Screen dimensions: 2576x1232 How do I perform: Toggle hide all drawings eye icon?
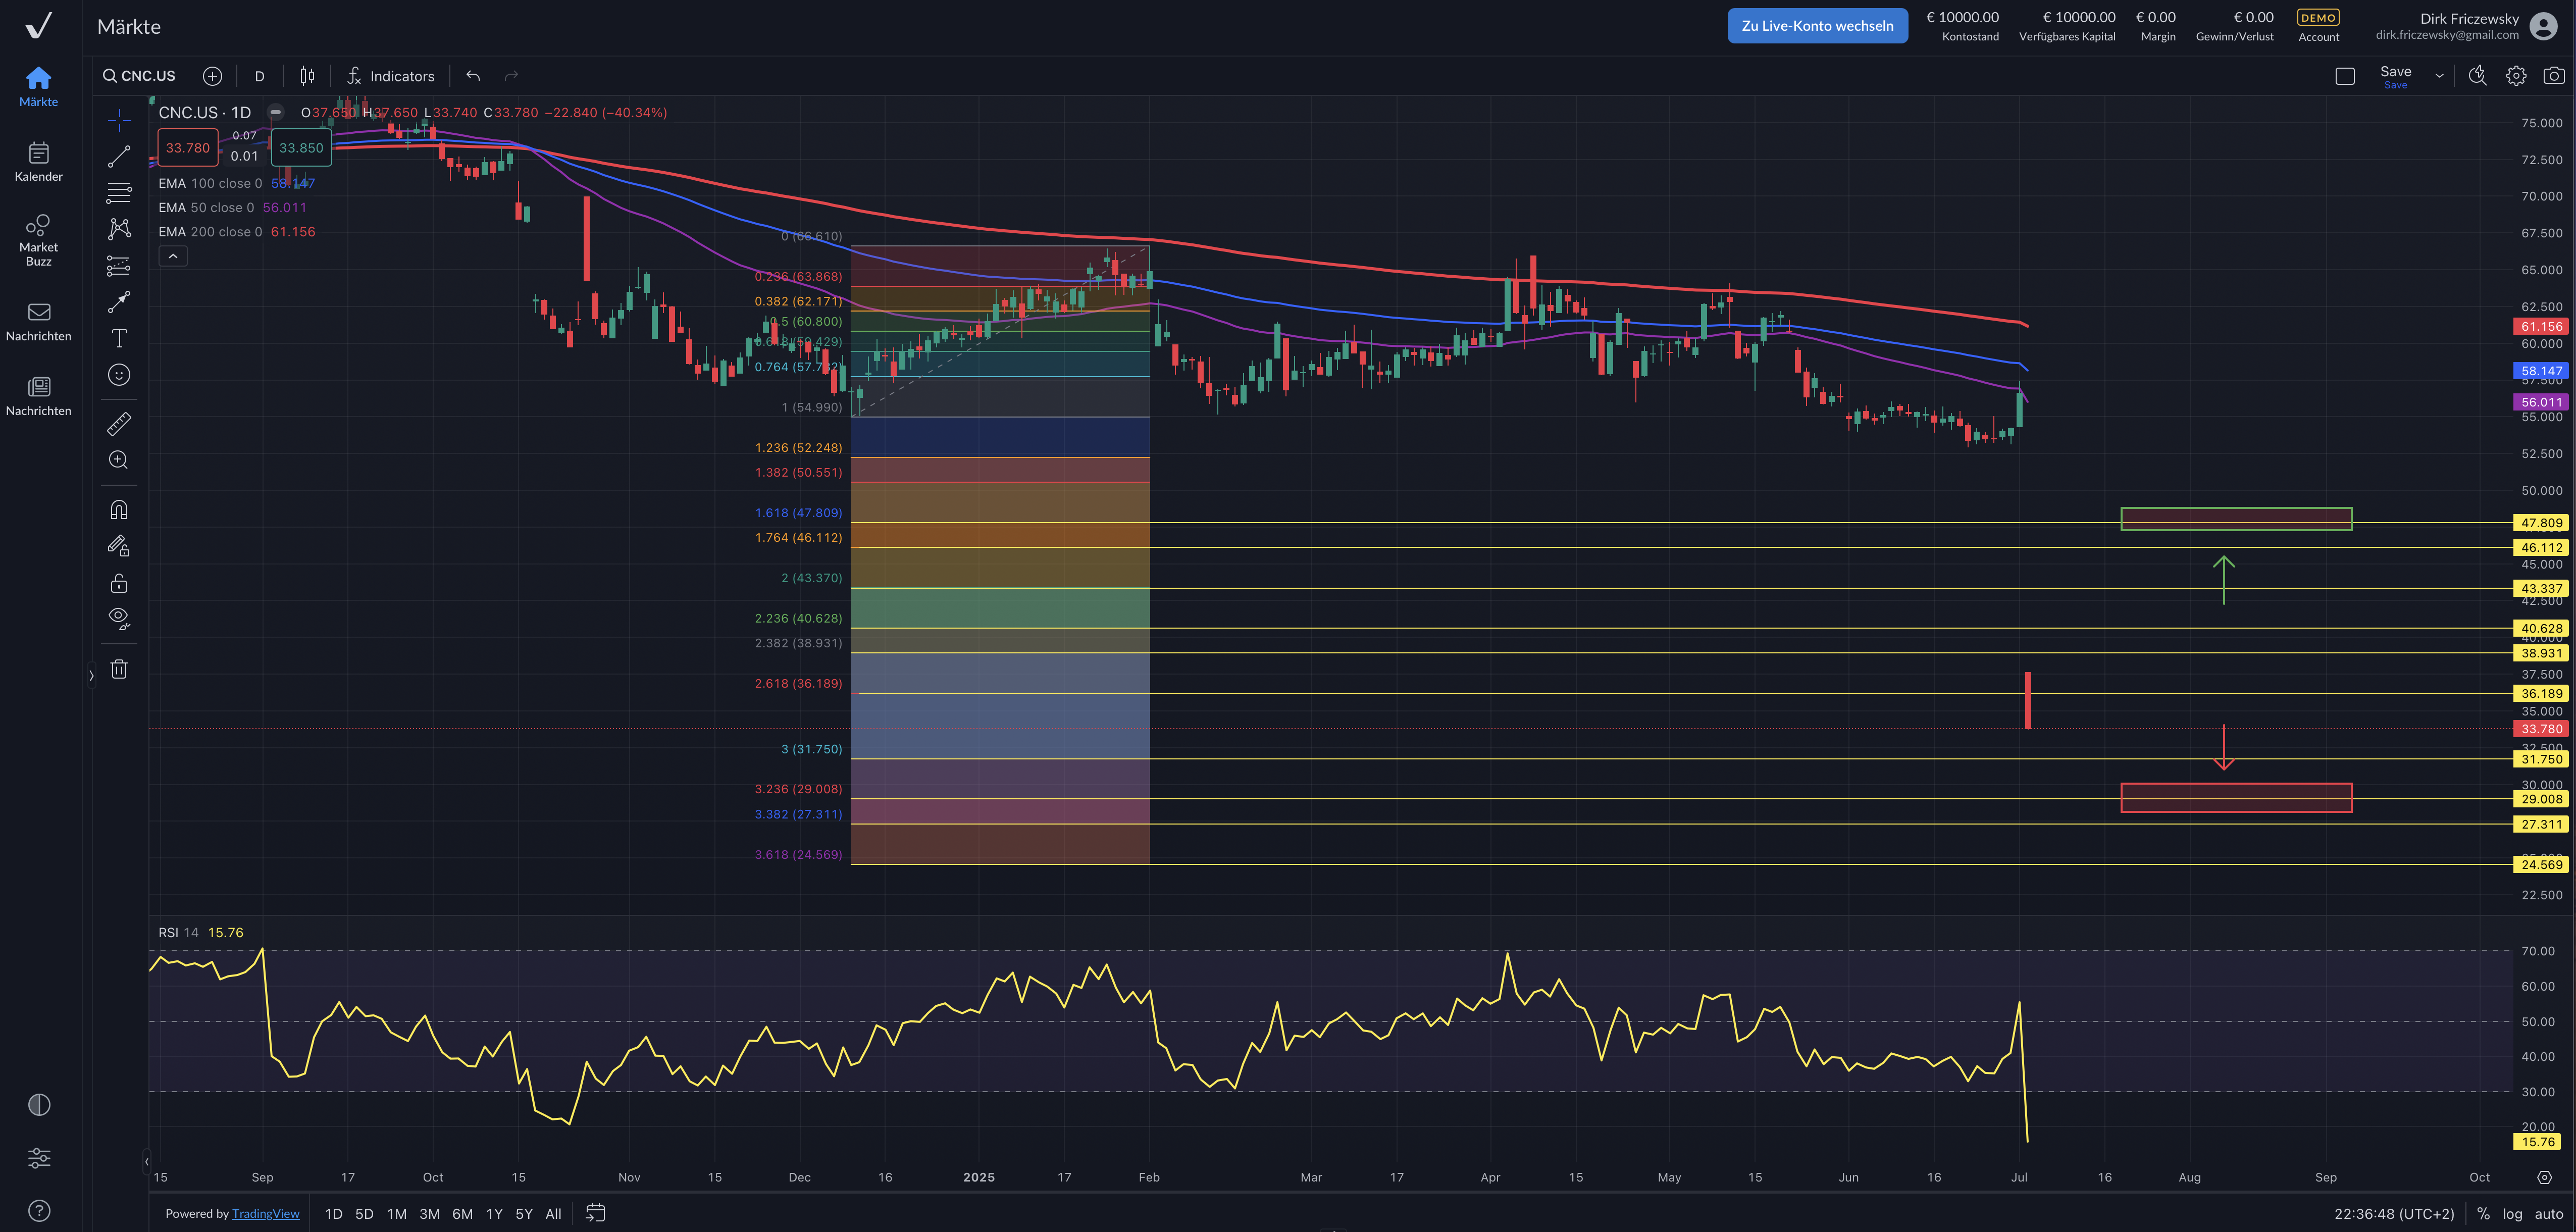[119, 618]
